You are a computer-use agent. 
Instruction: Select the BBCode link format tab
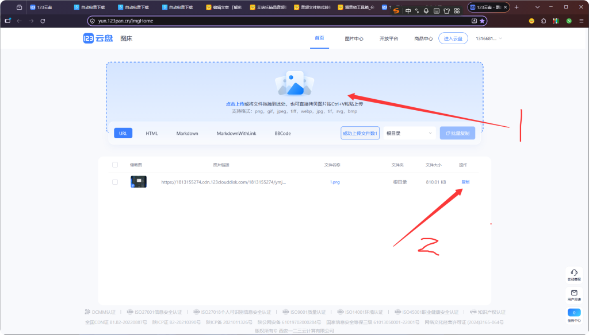point(282,134)
